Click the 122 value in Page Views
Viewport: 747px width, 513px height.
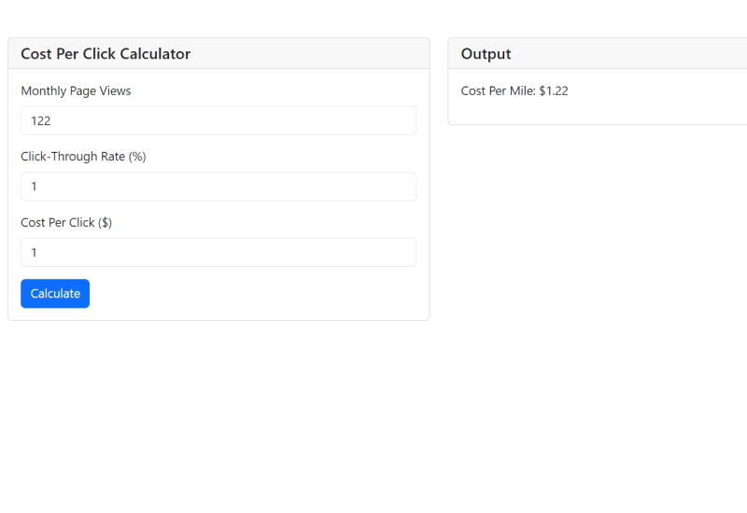[40, 121]
